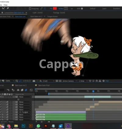Open the Active Camera dropdown

point(70,81)
